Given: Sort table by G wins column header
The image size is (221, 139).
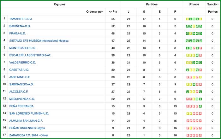Looking at the screenshot, I should pyautogui.click(x=144, y=12).
